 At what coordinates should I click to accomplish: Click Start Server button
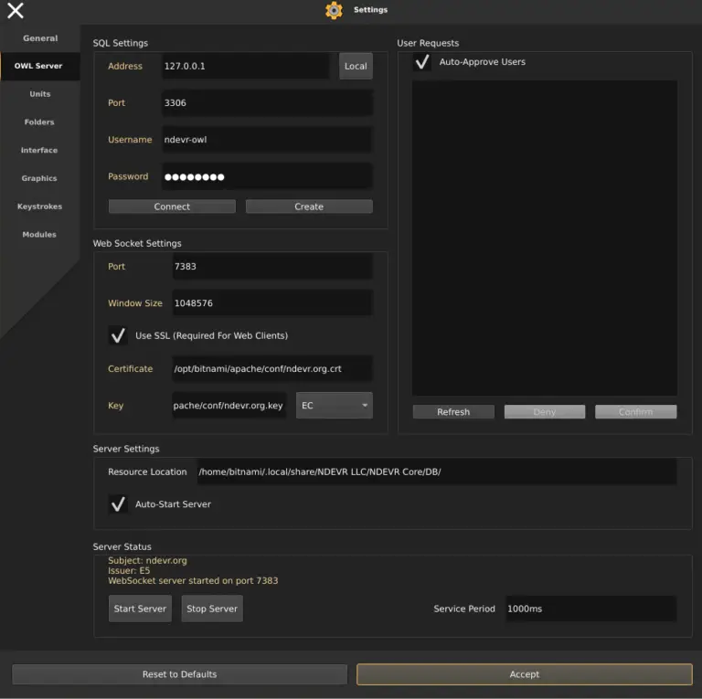pos(140,609)
